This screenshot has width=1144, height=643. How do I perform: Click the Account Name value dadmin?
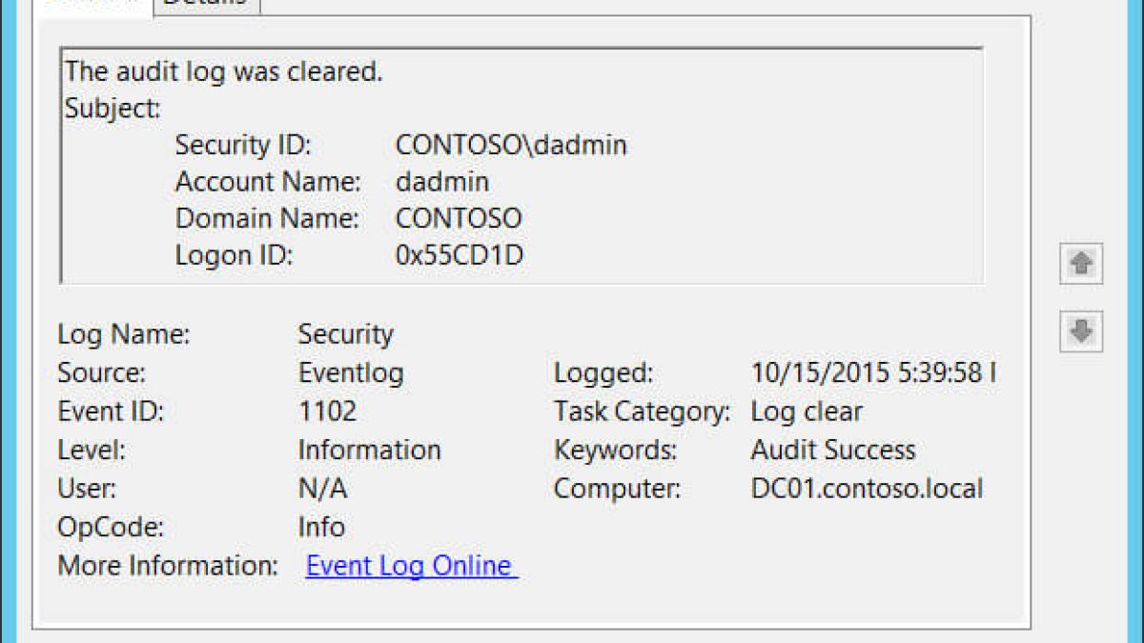click(x=442, y=181)
